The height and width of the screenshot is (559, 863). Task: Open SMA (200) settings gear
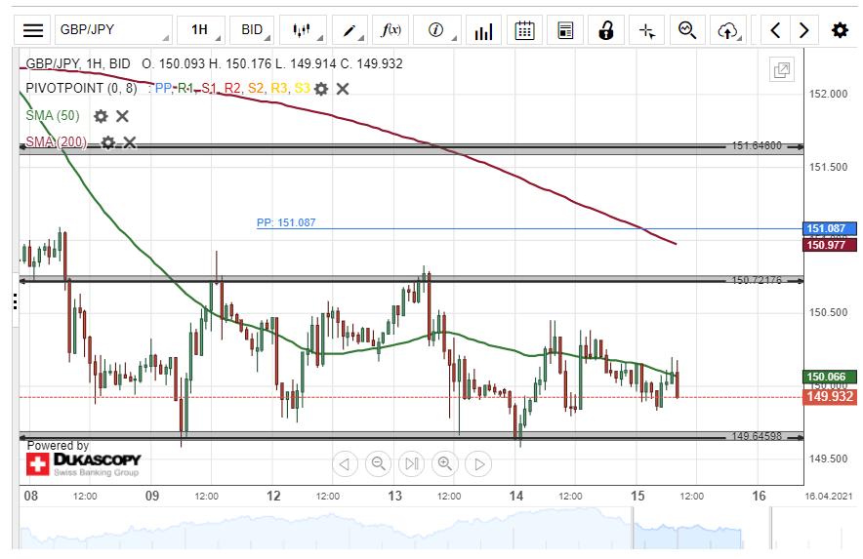tap(107, 142)
